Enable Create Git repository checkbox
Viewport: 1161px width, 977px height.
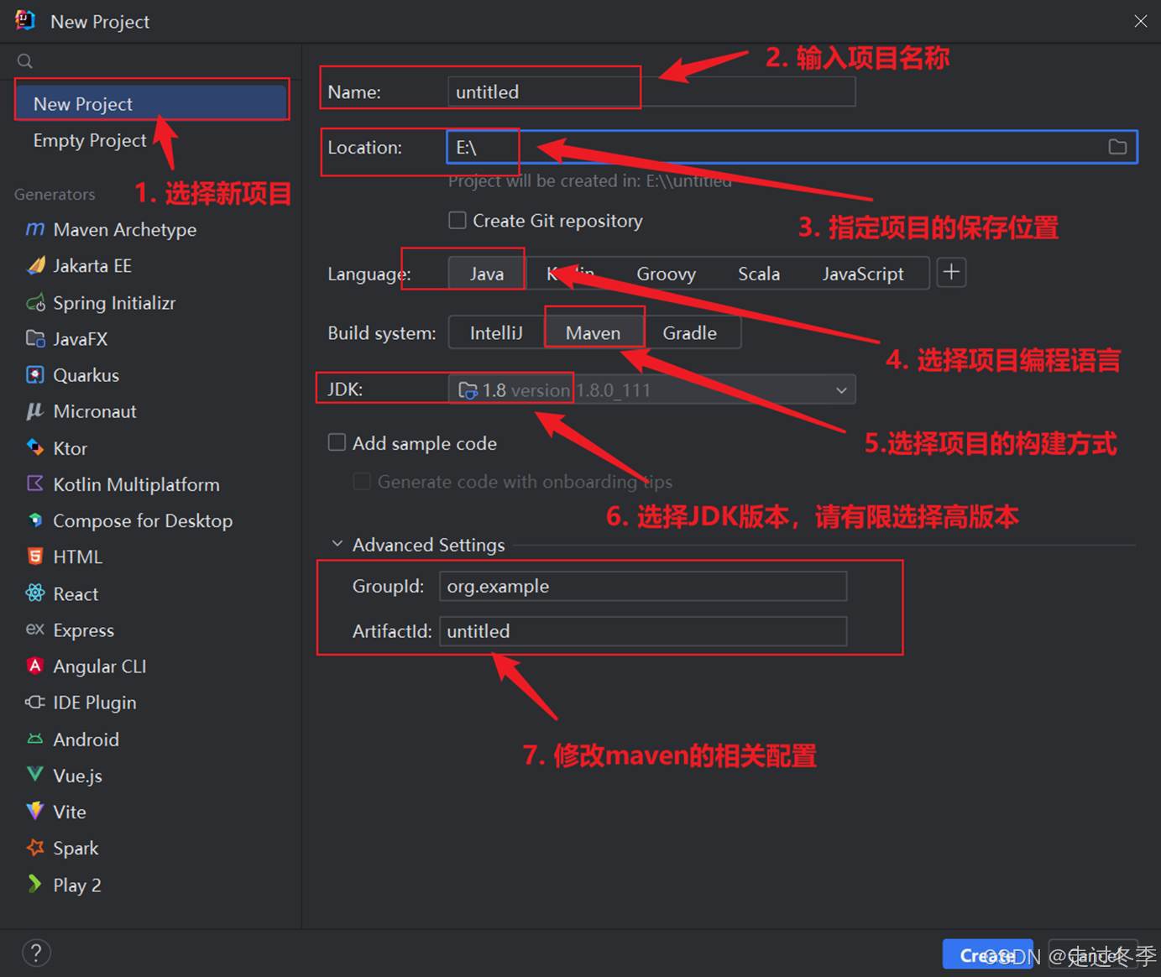pos(458,220)
